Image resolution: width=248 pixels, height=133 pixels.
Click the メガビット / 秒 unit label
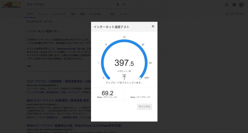[x=124, y=71]
